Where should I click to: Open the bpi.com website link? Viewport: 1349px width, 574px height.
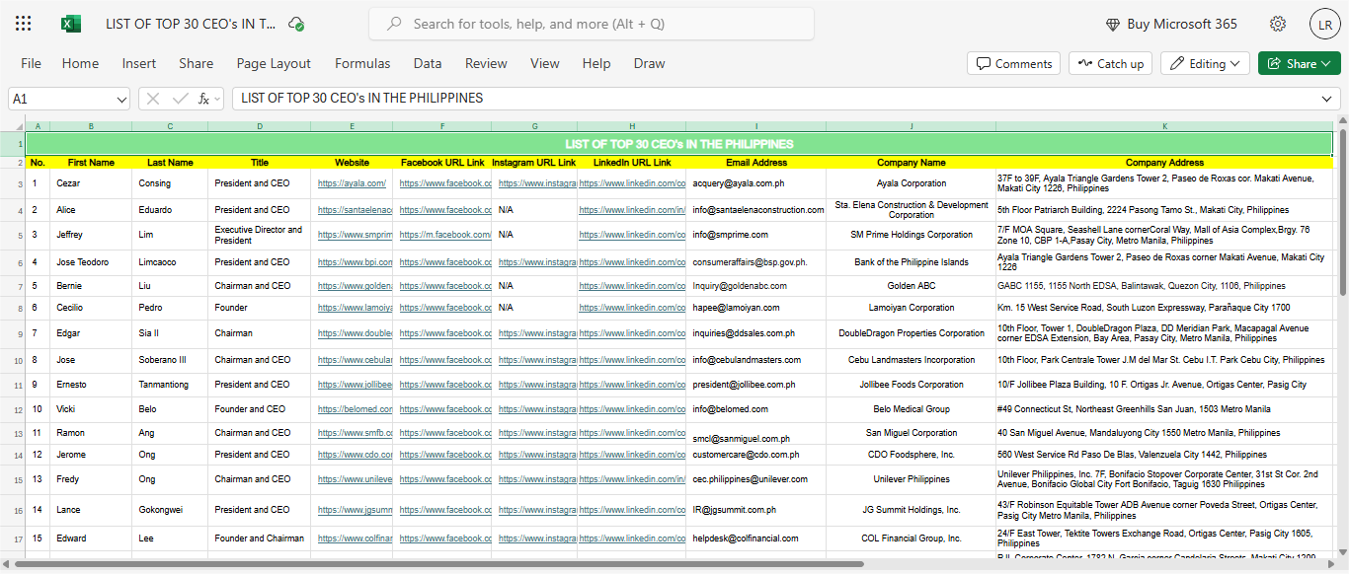click(x=355, y=262)
